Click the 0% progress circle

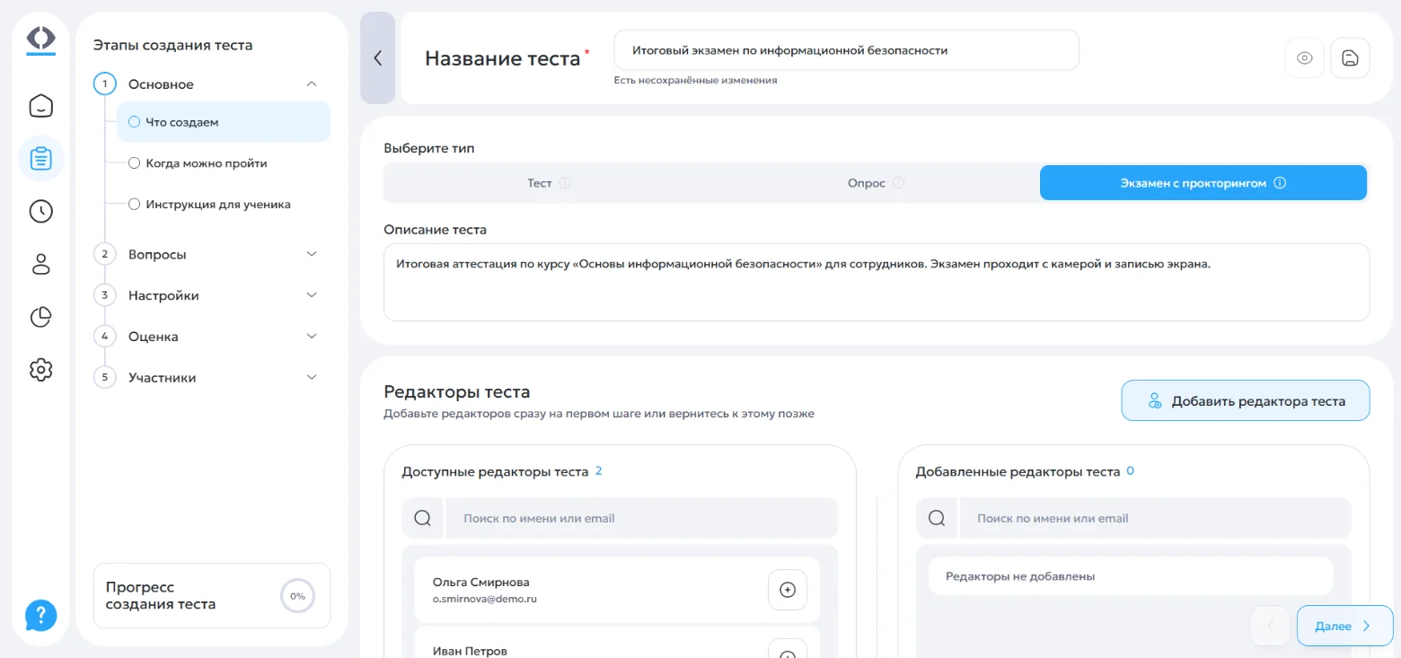click(298, 596)
